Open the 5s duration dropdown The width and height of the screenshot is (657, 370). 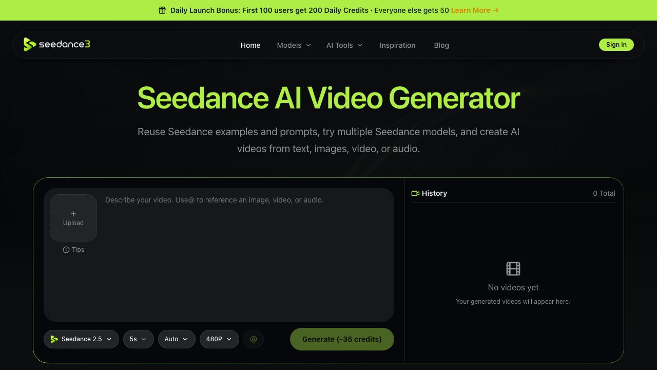(x=139, y=339)
